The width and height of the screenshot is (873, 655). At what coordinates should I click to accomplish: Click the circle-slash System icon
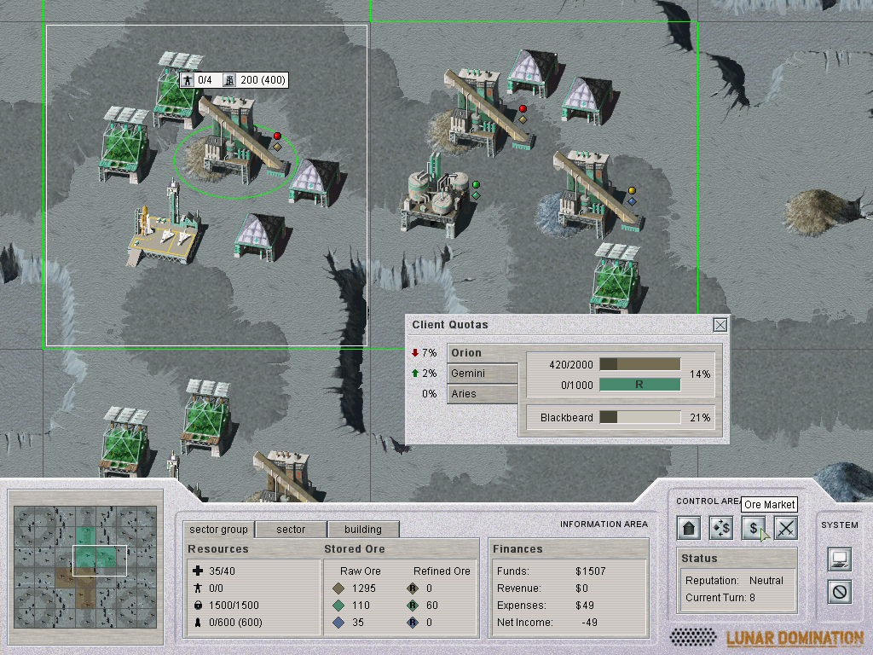[x=840, y=591]
